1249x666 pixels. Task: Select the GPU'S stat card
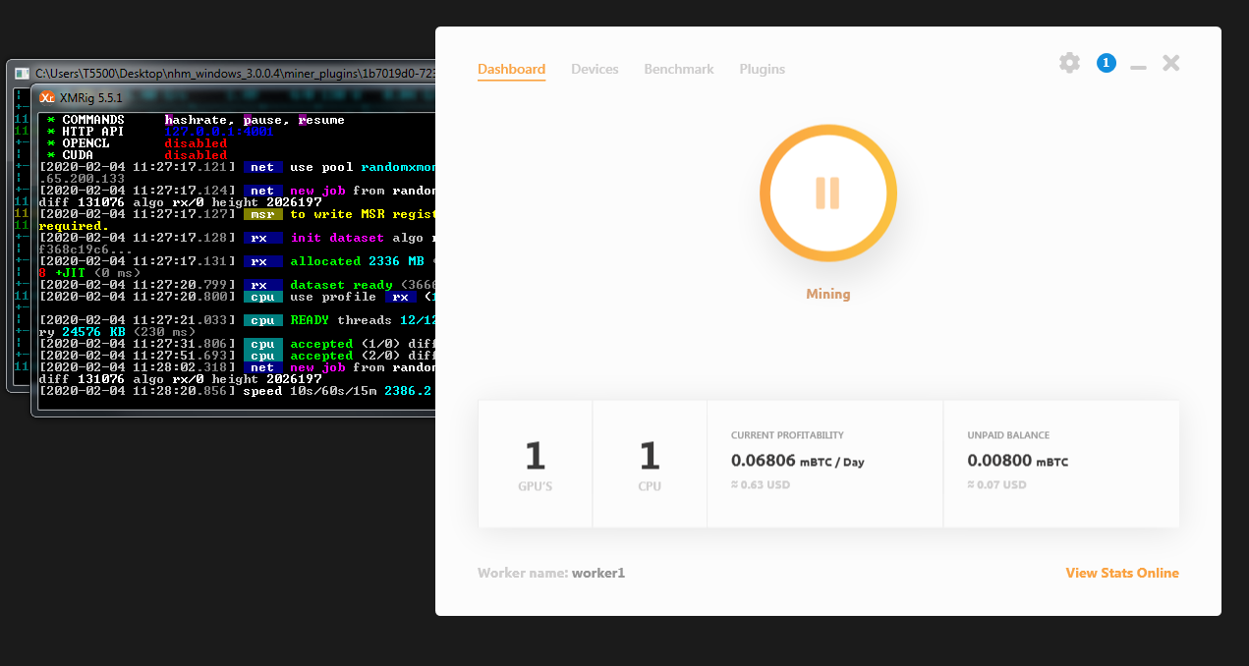535,463
